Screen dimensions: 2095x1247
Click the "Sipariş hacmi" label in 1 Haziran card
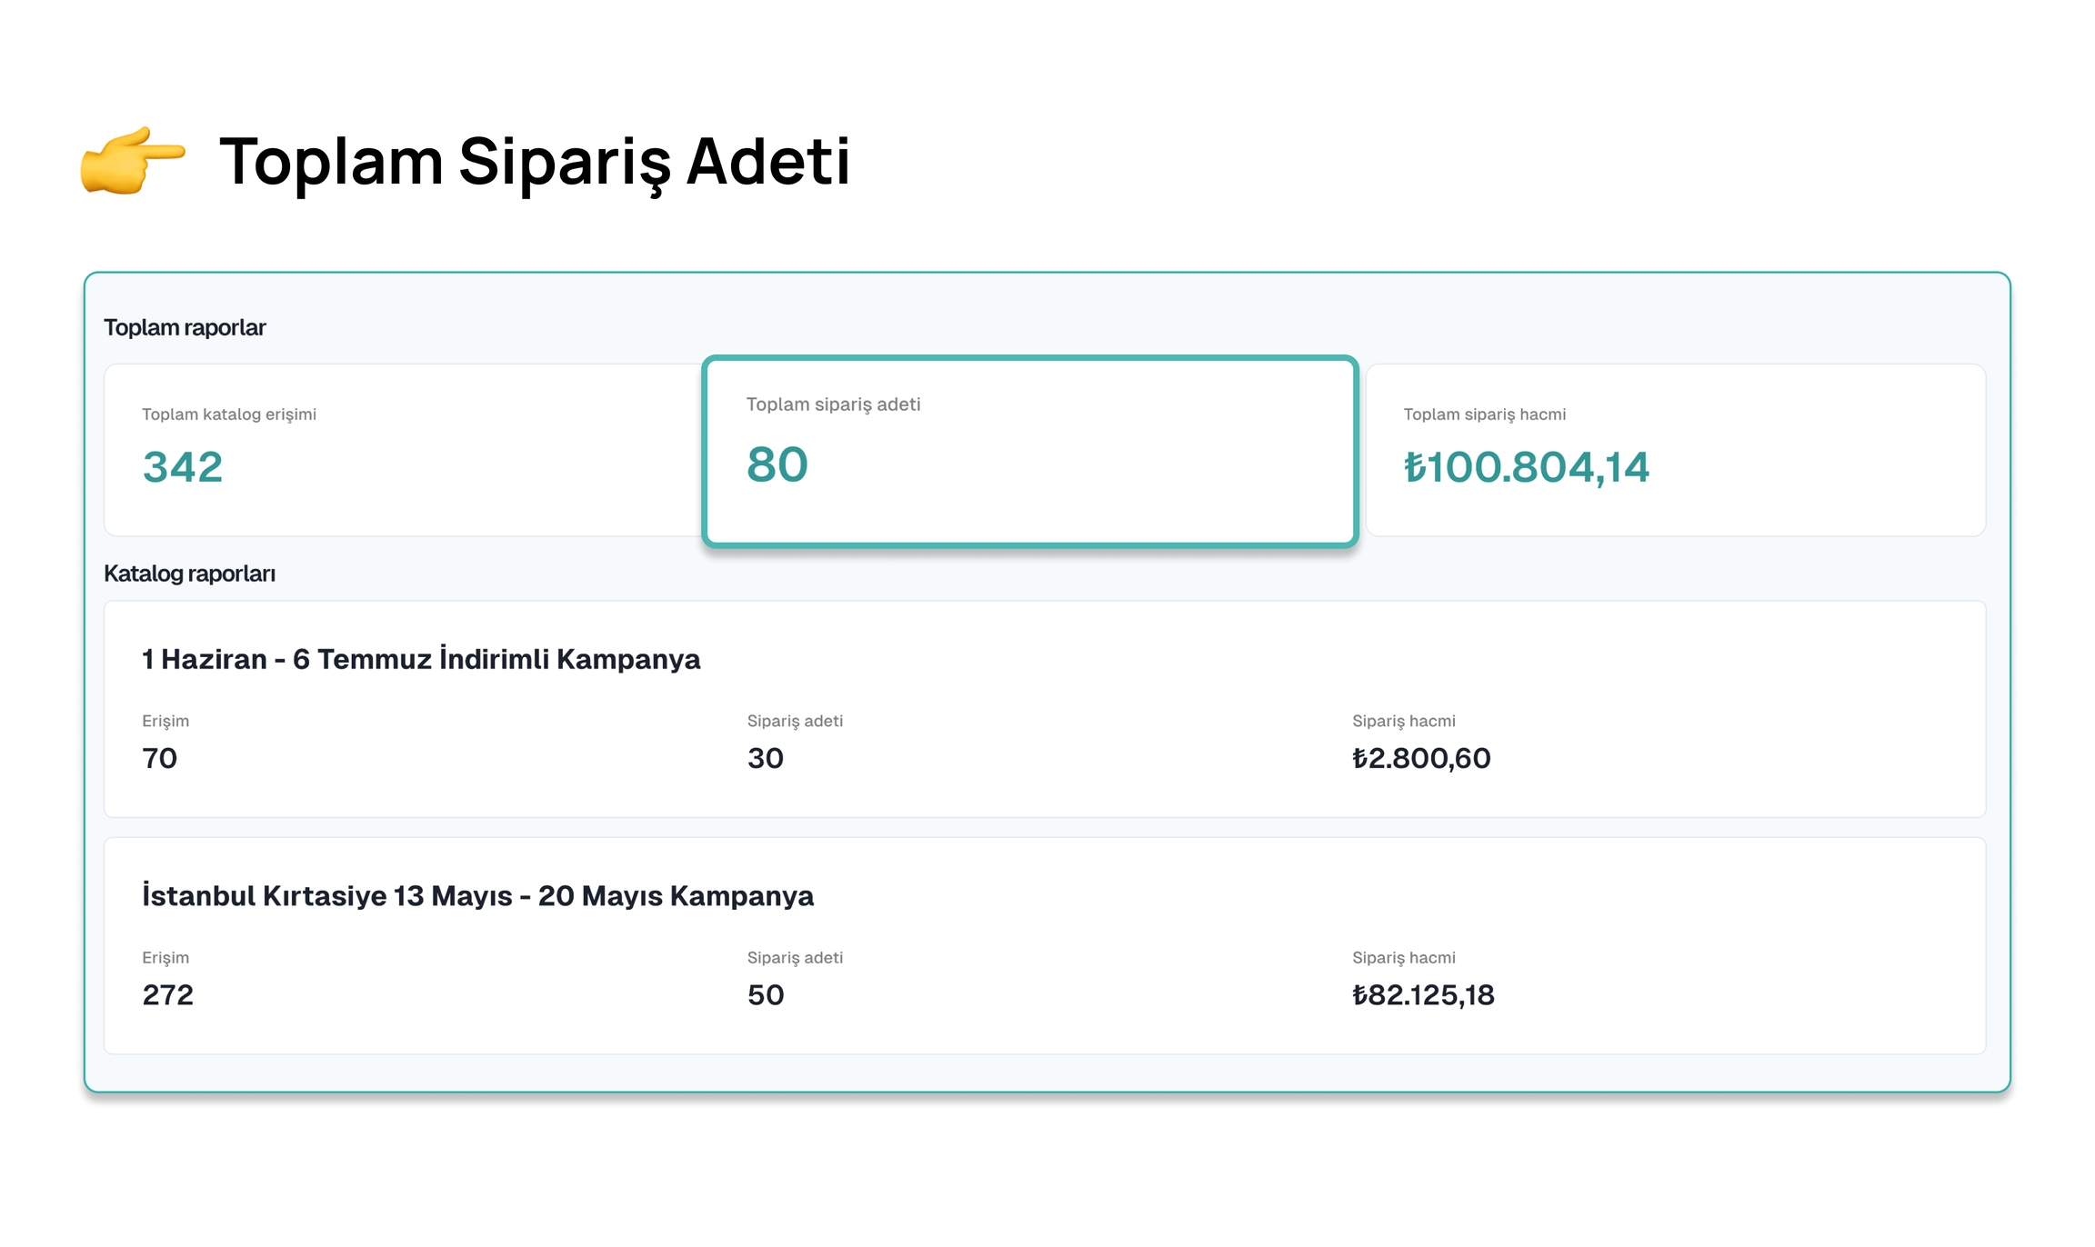coord(1403,721)
